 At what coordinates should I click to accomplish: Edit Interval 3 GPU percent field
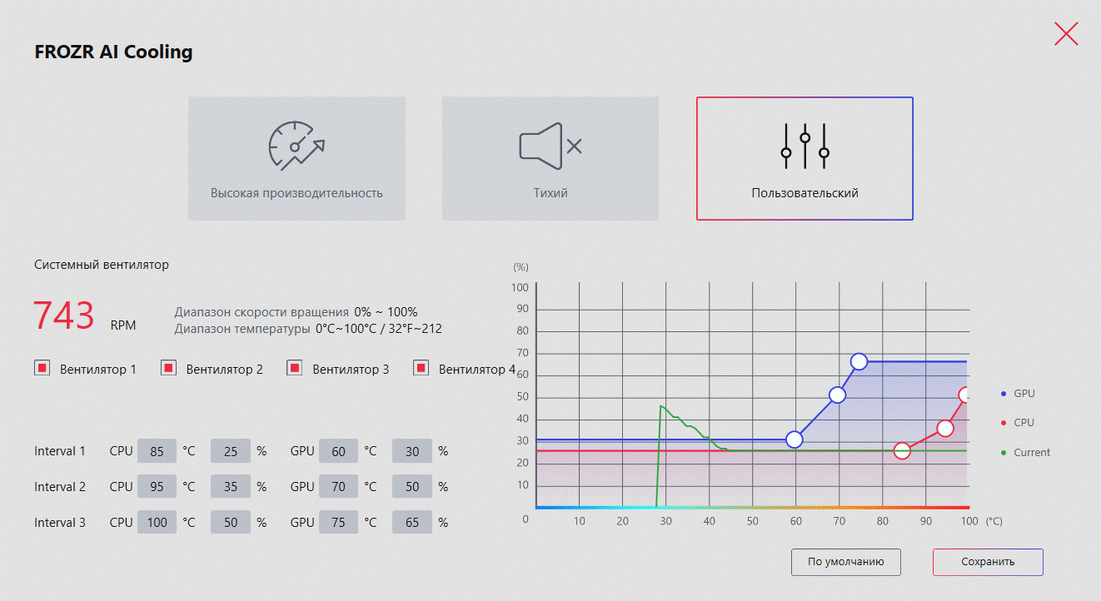412,523
